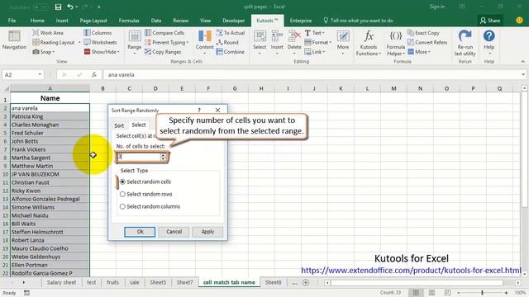The width and height of the screenshot is (529, 297).
Task: Open Kutools Delete tool
Action: coord(294,42)
